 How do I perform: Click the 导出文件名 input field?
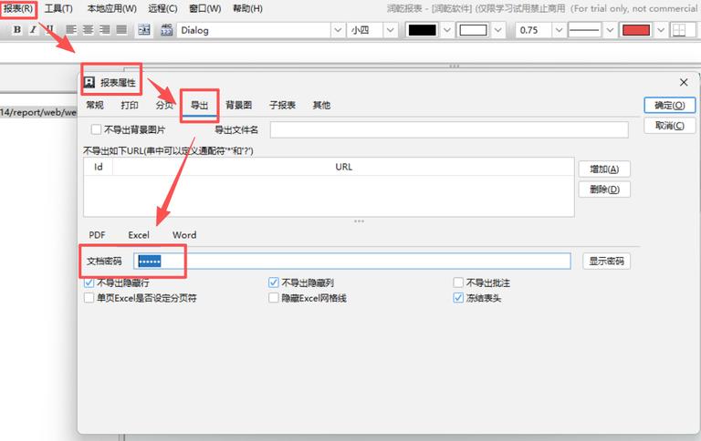449,129
